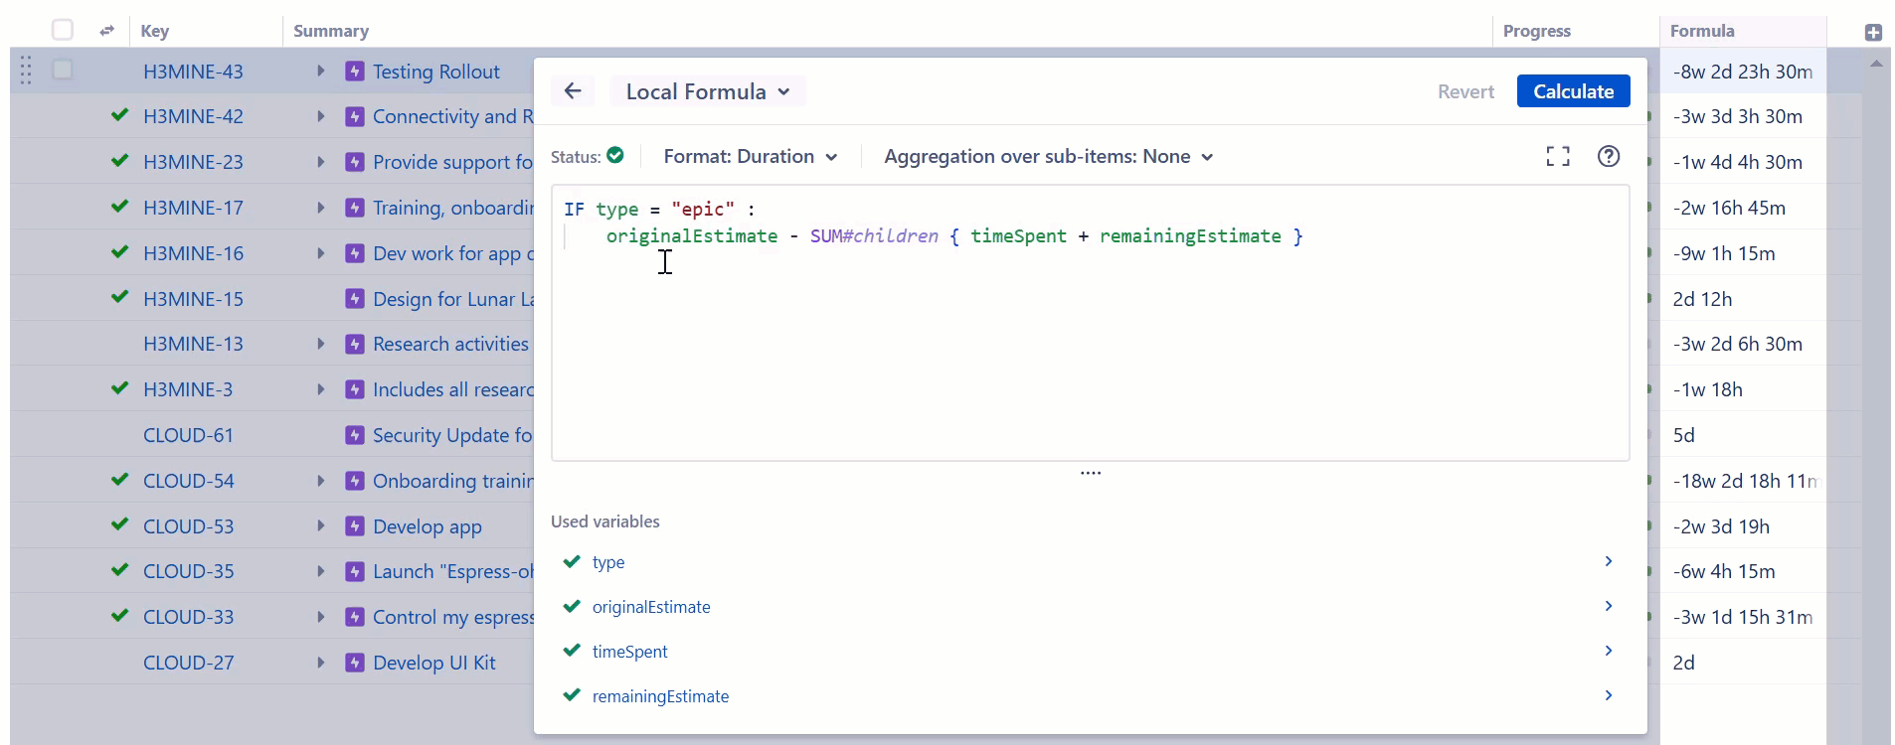1895x745 pixels.
Task: Click the drag handle on H3MINE-43 row
Action: coord(26,71)
